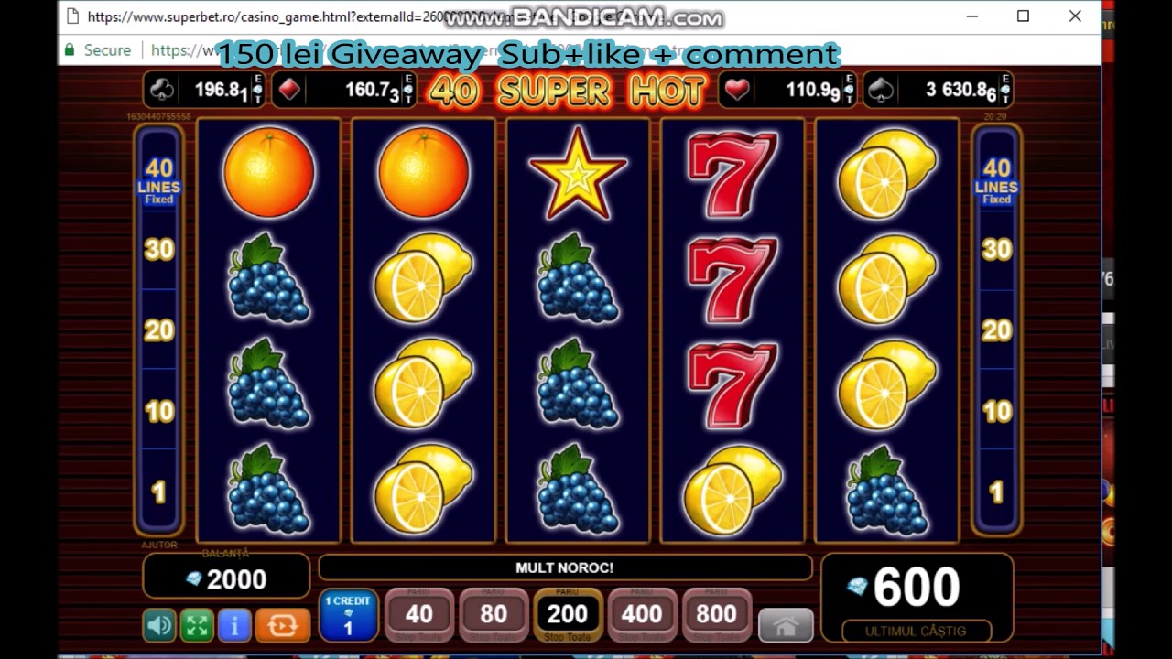The height and width of the screenshot is (659, 1172).
Task: Click the AJUTOR help label
Action: pos(159,546)
